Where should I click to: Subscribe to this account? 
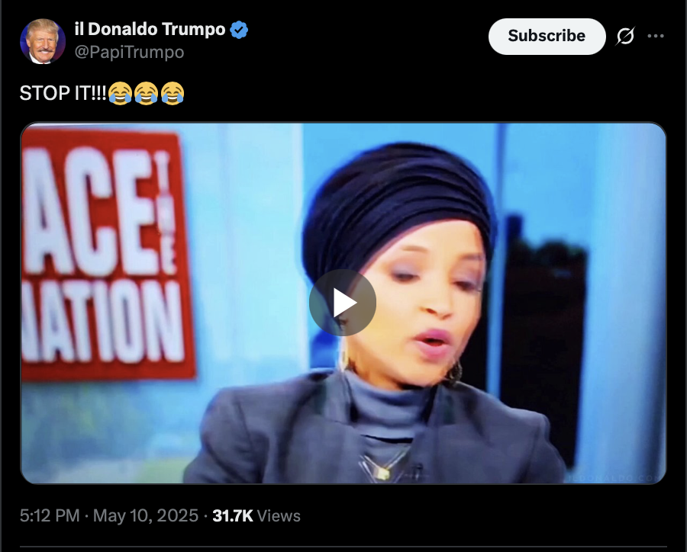pyautogui.click(x=547, y=37)
